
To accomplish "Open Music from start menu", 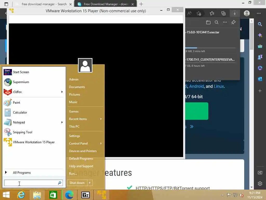I will (73, 102).
